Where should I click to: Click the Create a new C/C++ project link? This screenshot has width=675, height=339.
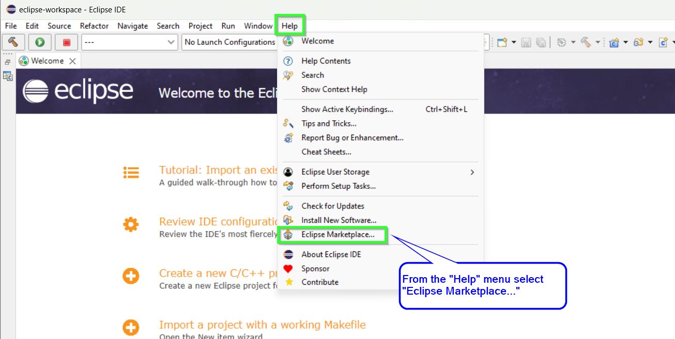(217, 273)
